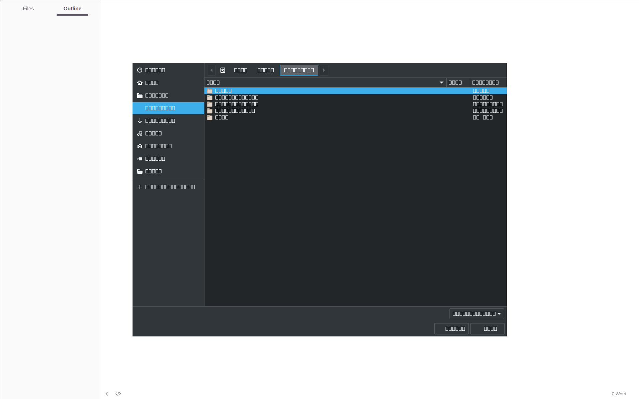Click the code view icon in status bar

[x=118, y=394]
